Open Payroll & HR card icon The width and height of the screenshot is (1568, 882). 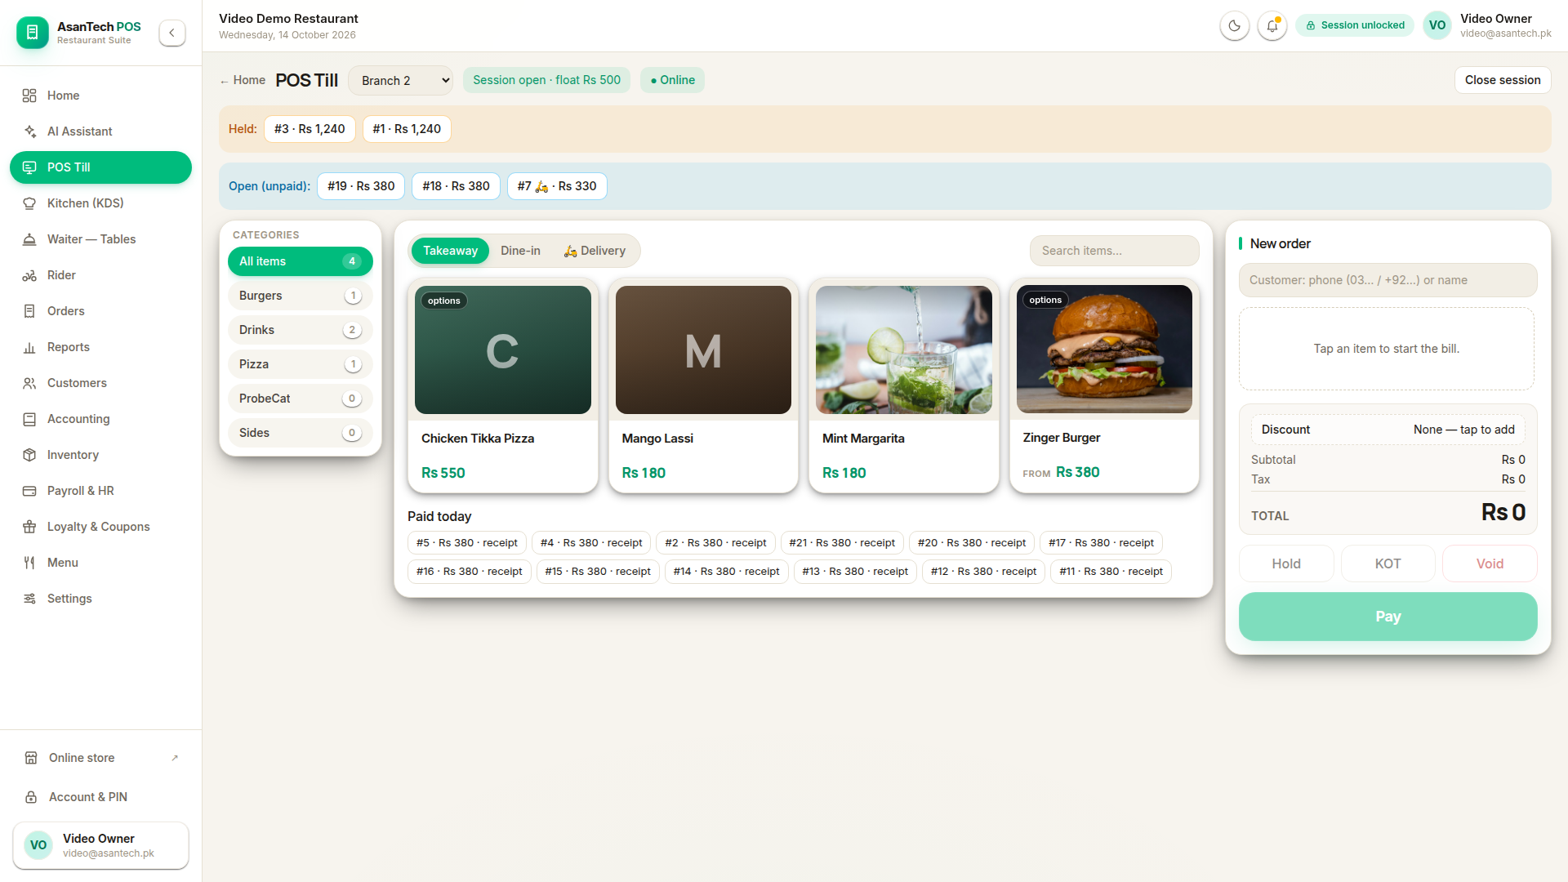[x=29, y=491]
